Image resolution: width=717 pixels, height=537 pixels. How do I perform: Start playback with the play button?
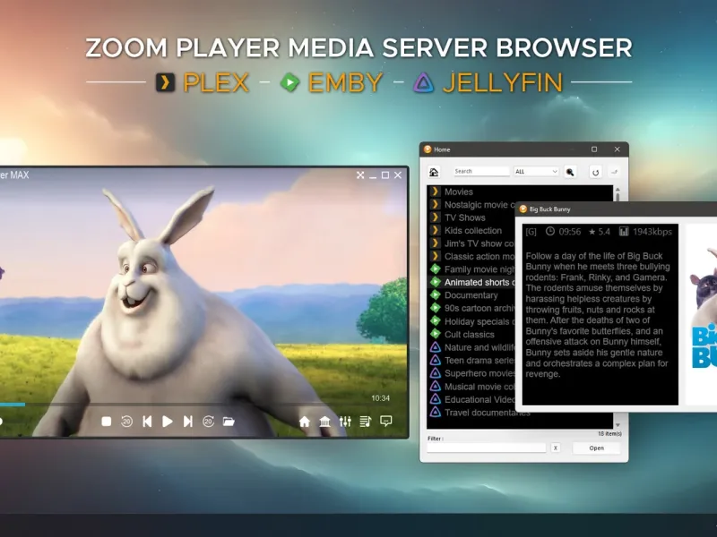[x=168, y=422]
